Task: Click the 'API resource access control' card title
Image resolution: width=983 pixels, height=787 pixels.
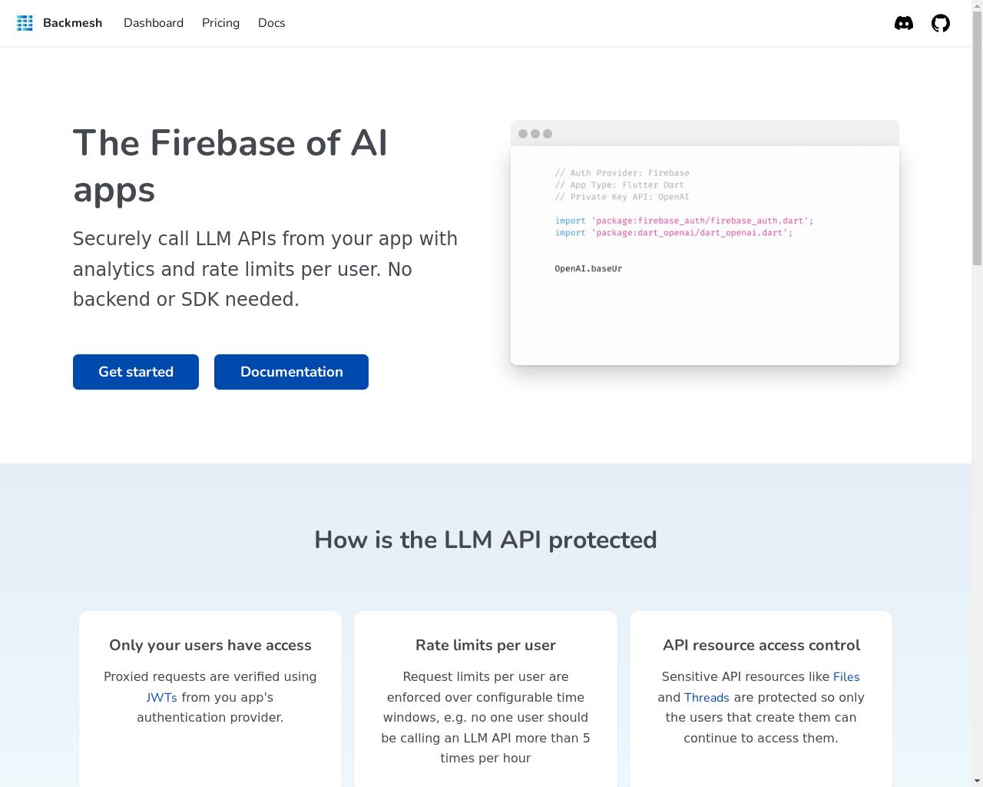Action: click(x=761, y=645)
